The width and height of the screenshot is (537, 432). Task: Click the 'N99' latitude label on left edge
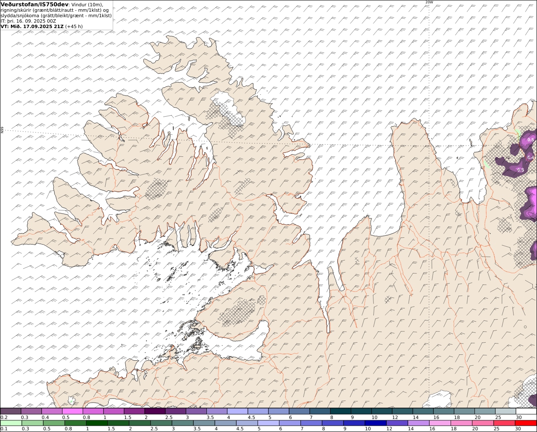(x=2, y=130)
